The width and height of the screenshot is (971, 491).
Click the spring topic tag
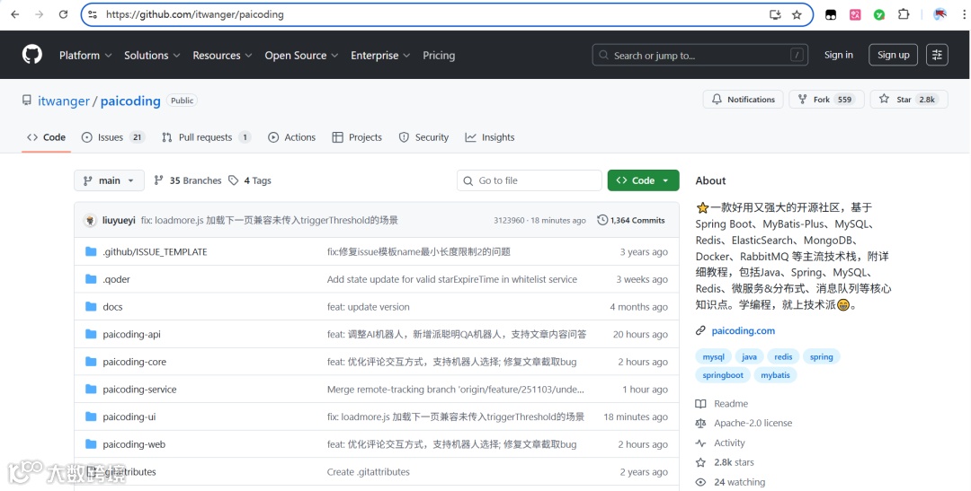[x=821, y=357]
